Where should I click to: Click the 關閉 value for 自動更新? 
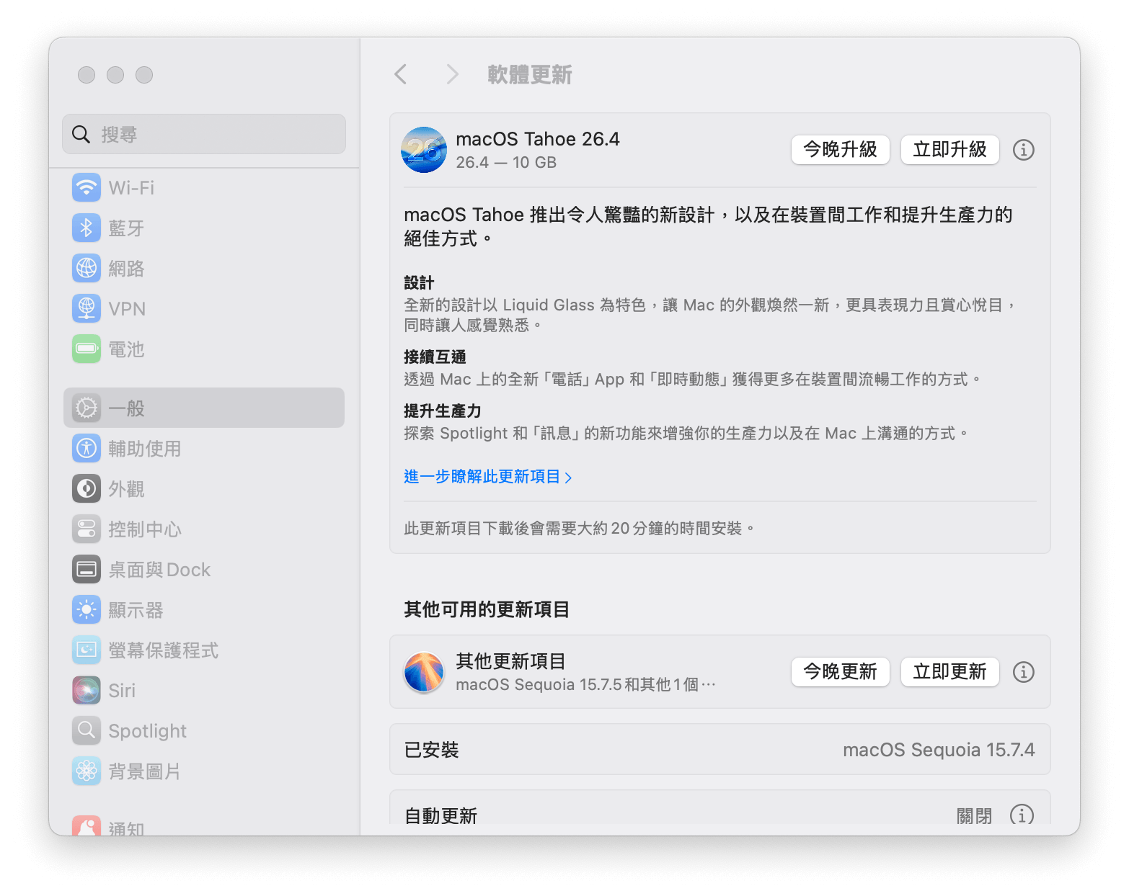click(x=974, y=816)
